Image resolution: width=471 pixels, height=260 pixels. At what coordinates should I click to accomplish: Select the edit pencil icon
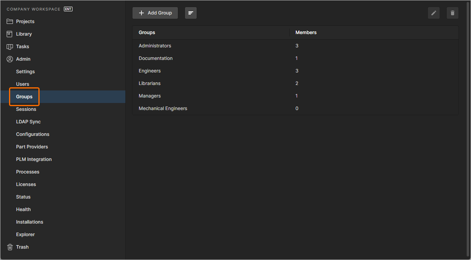(x=434, y=13)
